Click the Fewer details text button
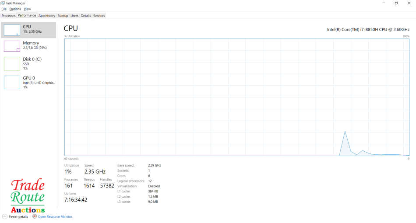This screenshot has width=416, height=223. pos(18,216)
